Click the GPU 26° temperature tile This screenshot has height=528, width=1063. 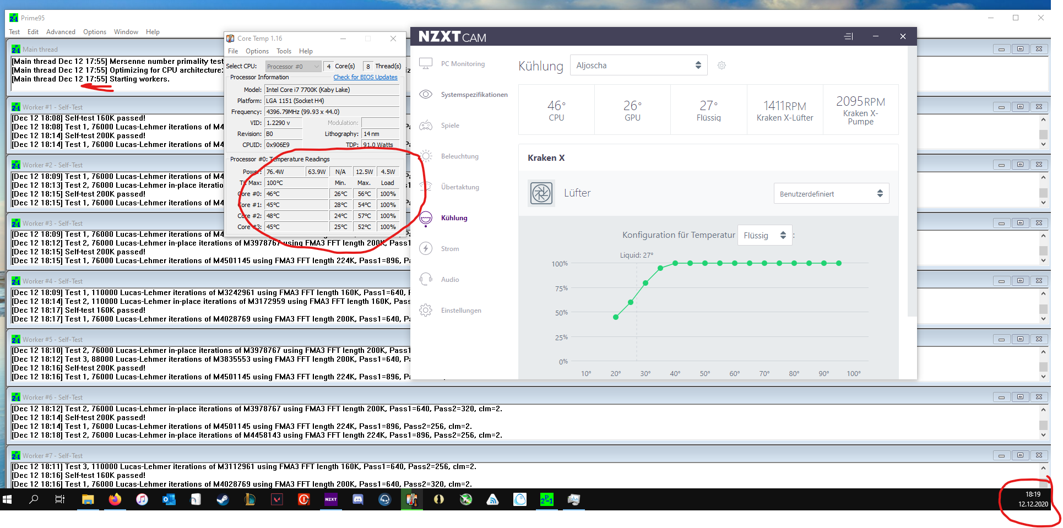632,110
